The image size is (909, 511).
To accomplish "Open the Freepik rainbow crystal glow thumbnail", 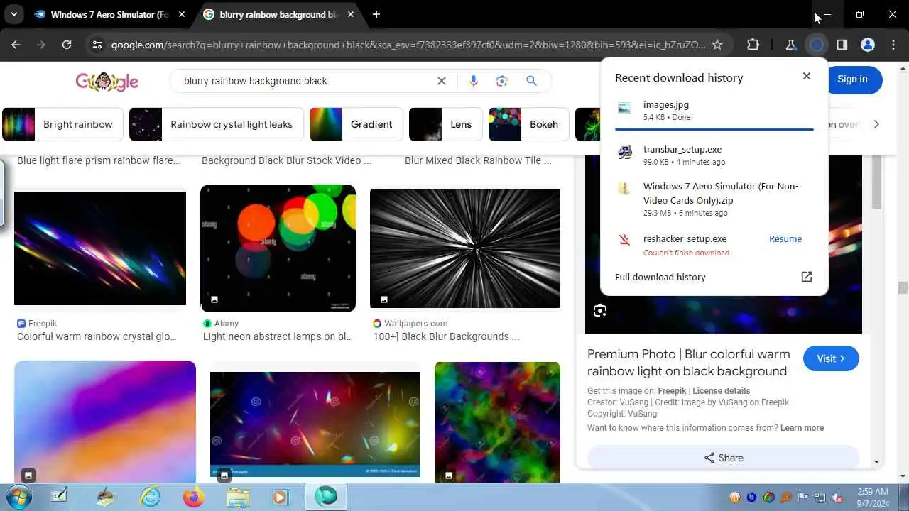I will pos(100,248).
